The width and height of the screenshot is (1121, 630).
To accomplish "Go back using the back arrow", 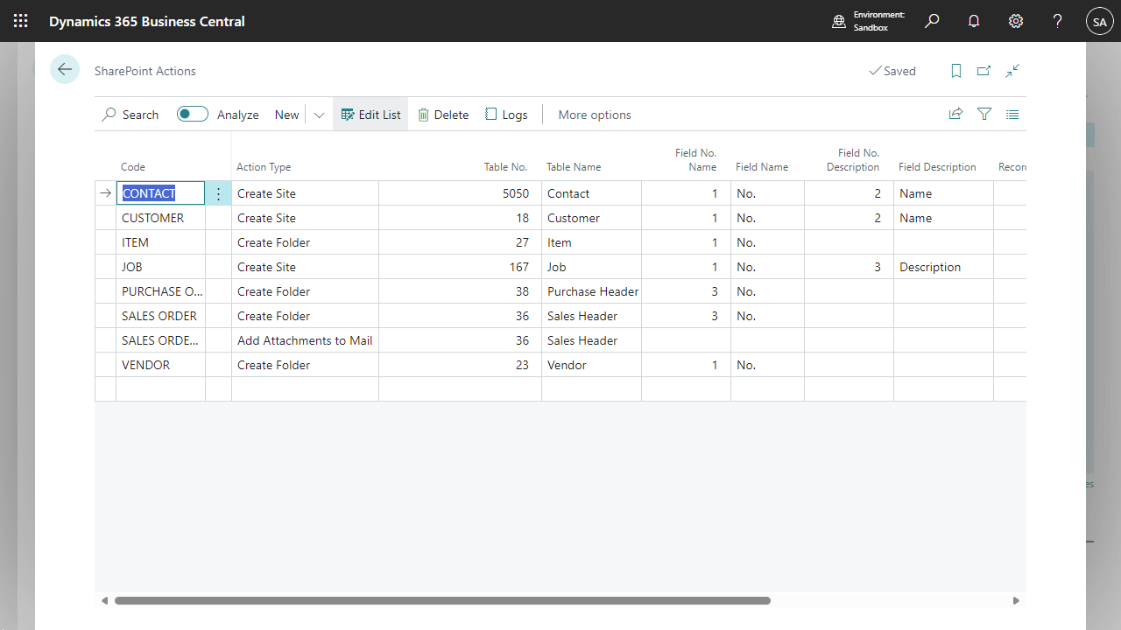I will [x=65, y=69].
